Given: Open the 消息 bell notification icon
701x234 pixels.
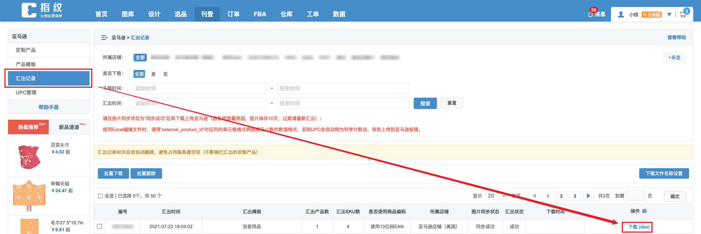Looking at the screenshot, I should [590, 14].
